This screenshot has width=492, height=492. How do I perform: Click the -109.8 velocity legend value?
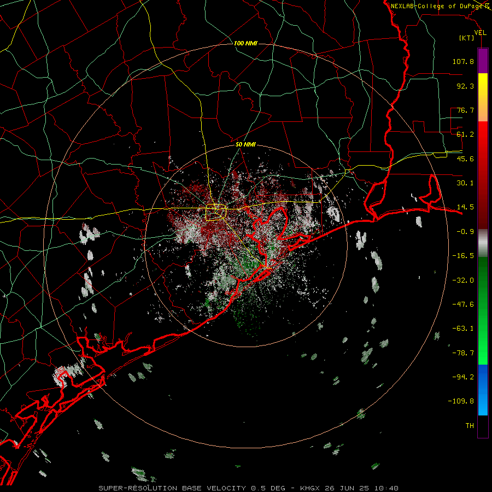[461, 401]
